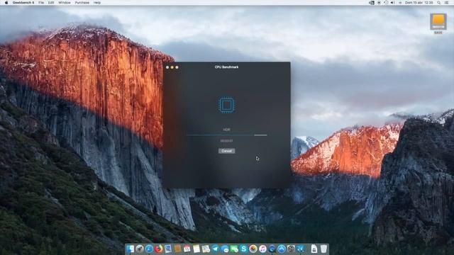The height and width of the screenshot is (255, 454).
Task: Open the dark blue app next to iTunes
Action: point(272,249)
